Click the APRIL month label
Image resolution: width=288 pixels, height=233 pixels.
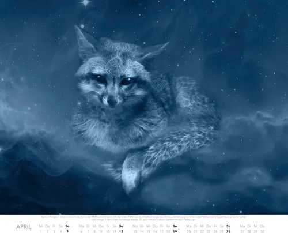[x=24, y=227]
